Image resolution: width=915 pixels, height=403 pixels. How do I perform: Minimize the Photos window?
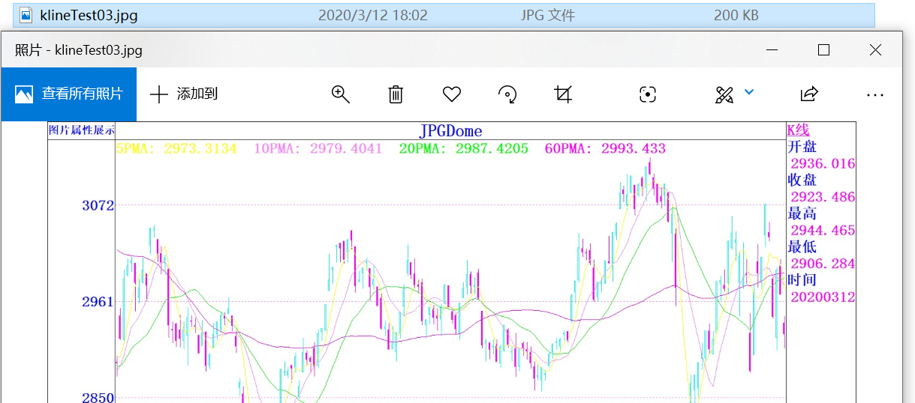pyautogui.click(x=772, y=50)
